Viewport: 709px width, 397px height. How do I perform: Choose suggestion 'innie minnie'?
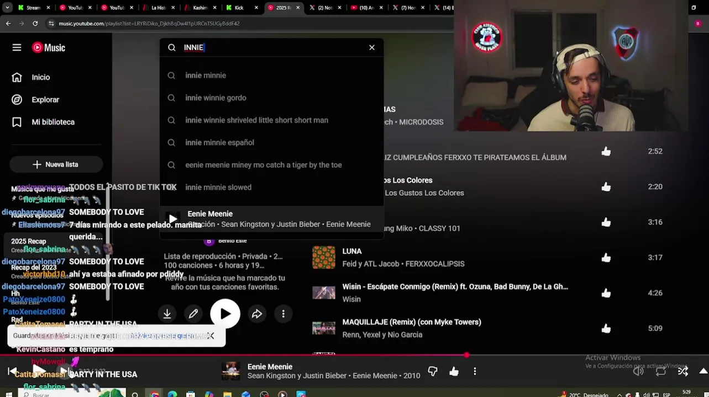271,76
